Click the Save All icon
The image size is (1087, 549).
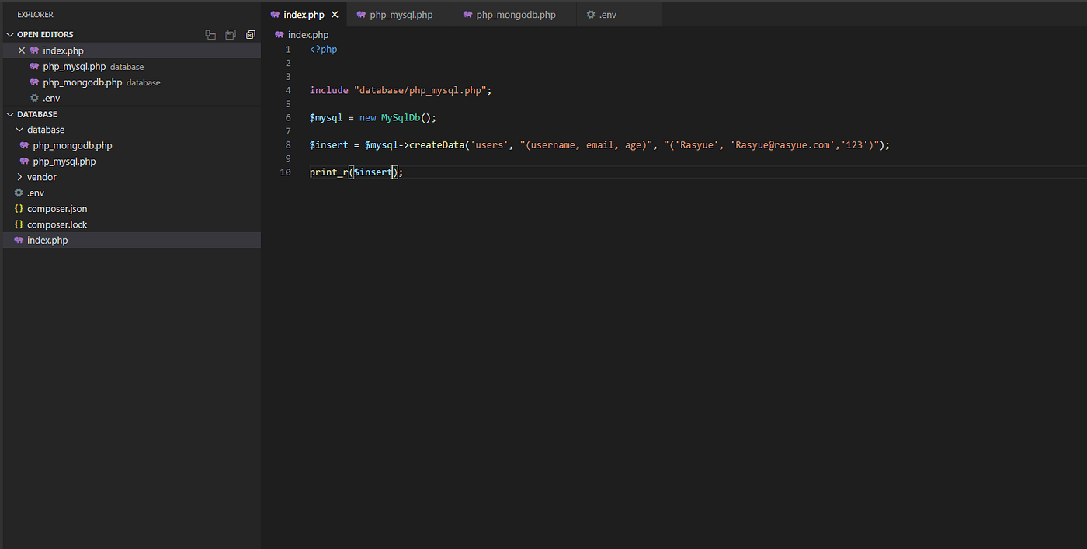tap(231, 35)
